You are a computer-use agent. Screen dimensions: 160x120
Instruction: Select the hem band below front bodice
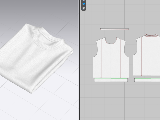click(x=111, y=80)
